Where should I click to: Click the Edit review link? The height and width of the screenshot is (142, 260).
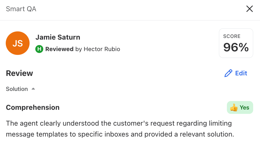[236, 73]
